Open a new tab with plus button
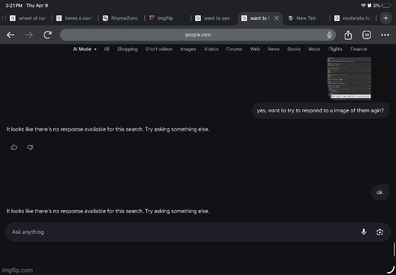The width and height of the screenshot is (396, 275). 385,18
